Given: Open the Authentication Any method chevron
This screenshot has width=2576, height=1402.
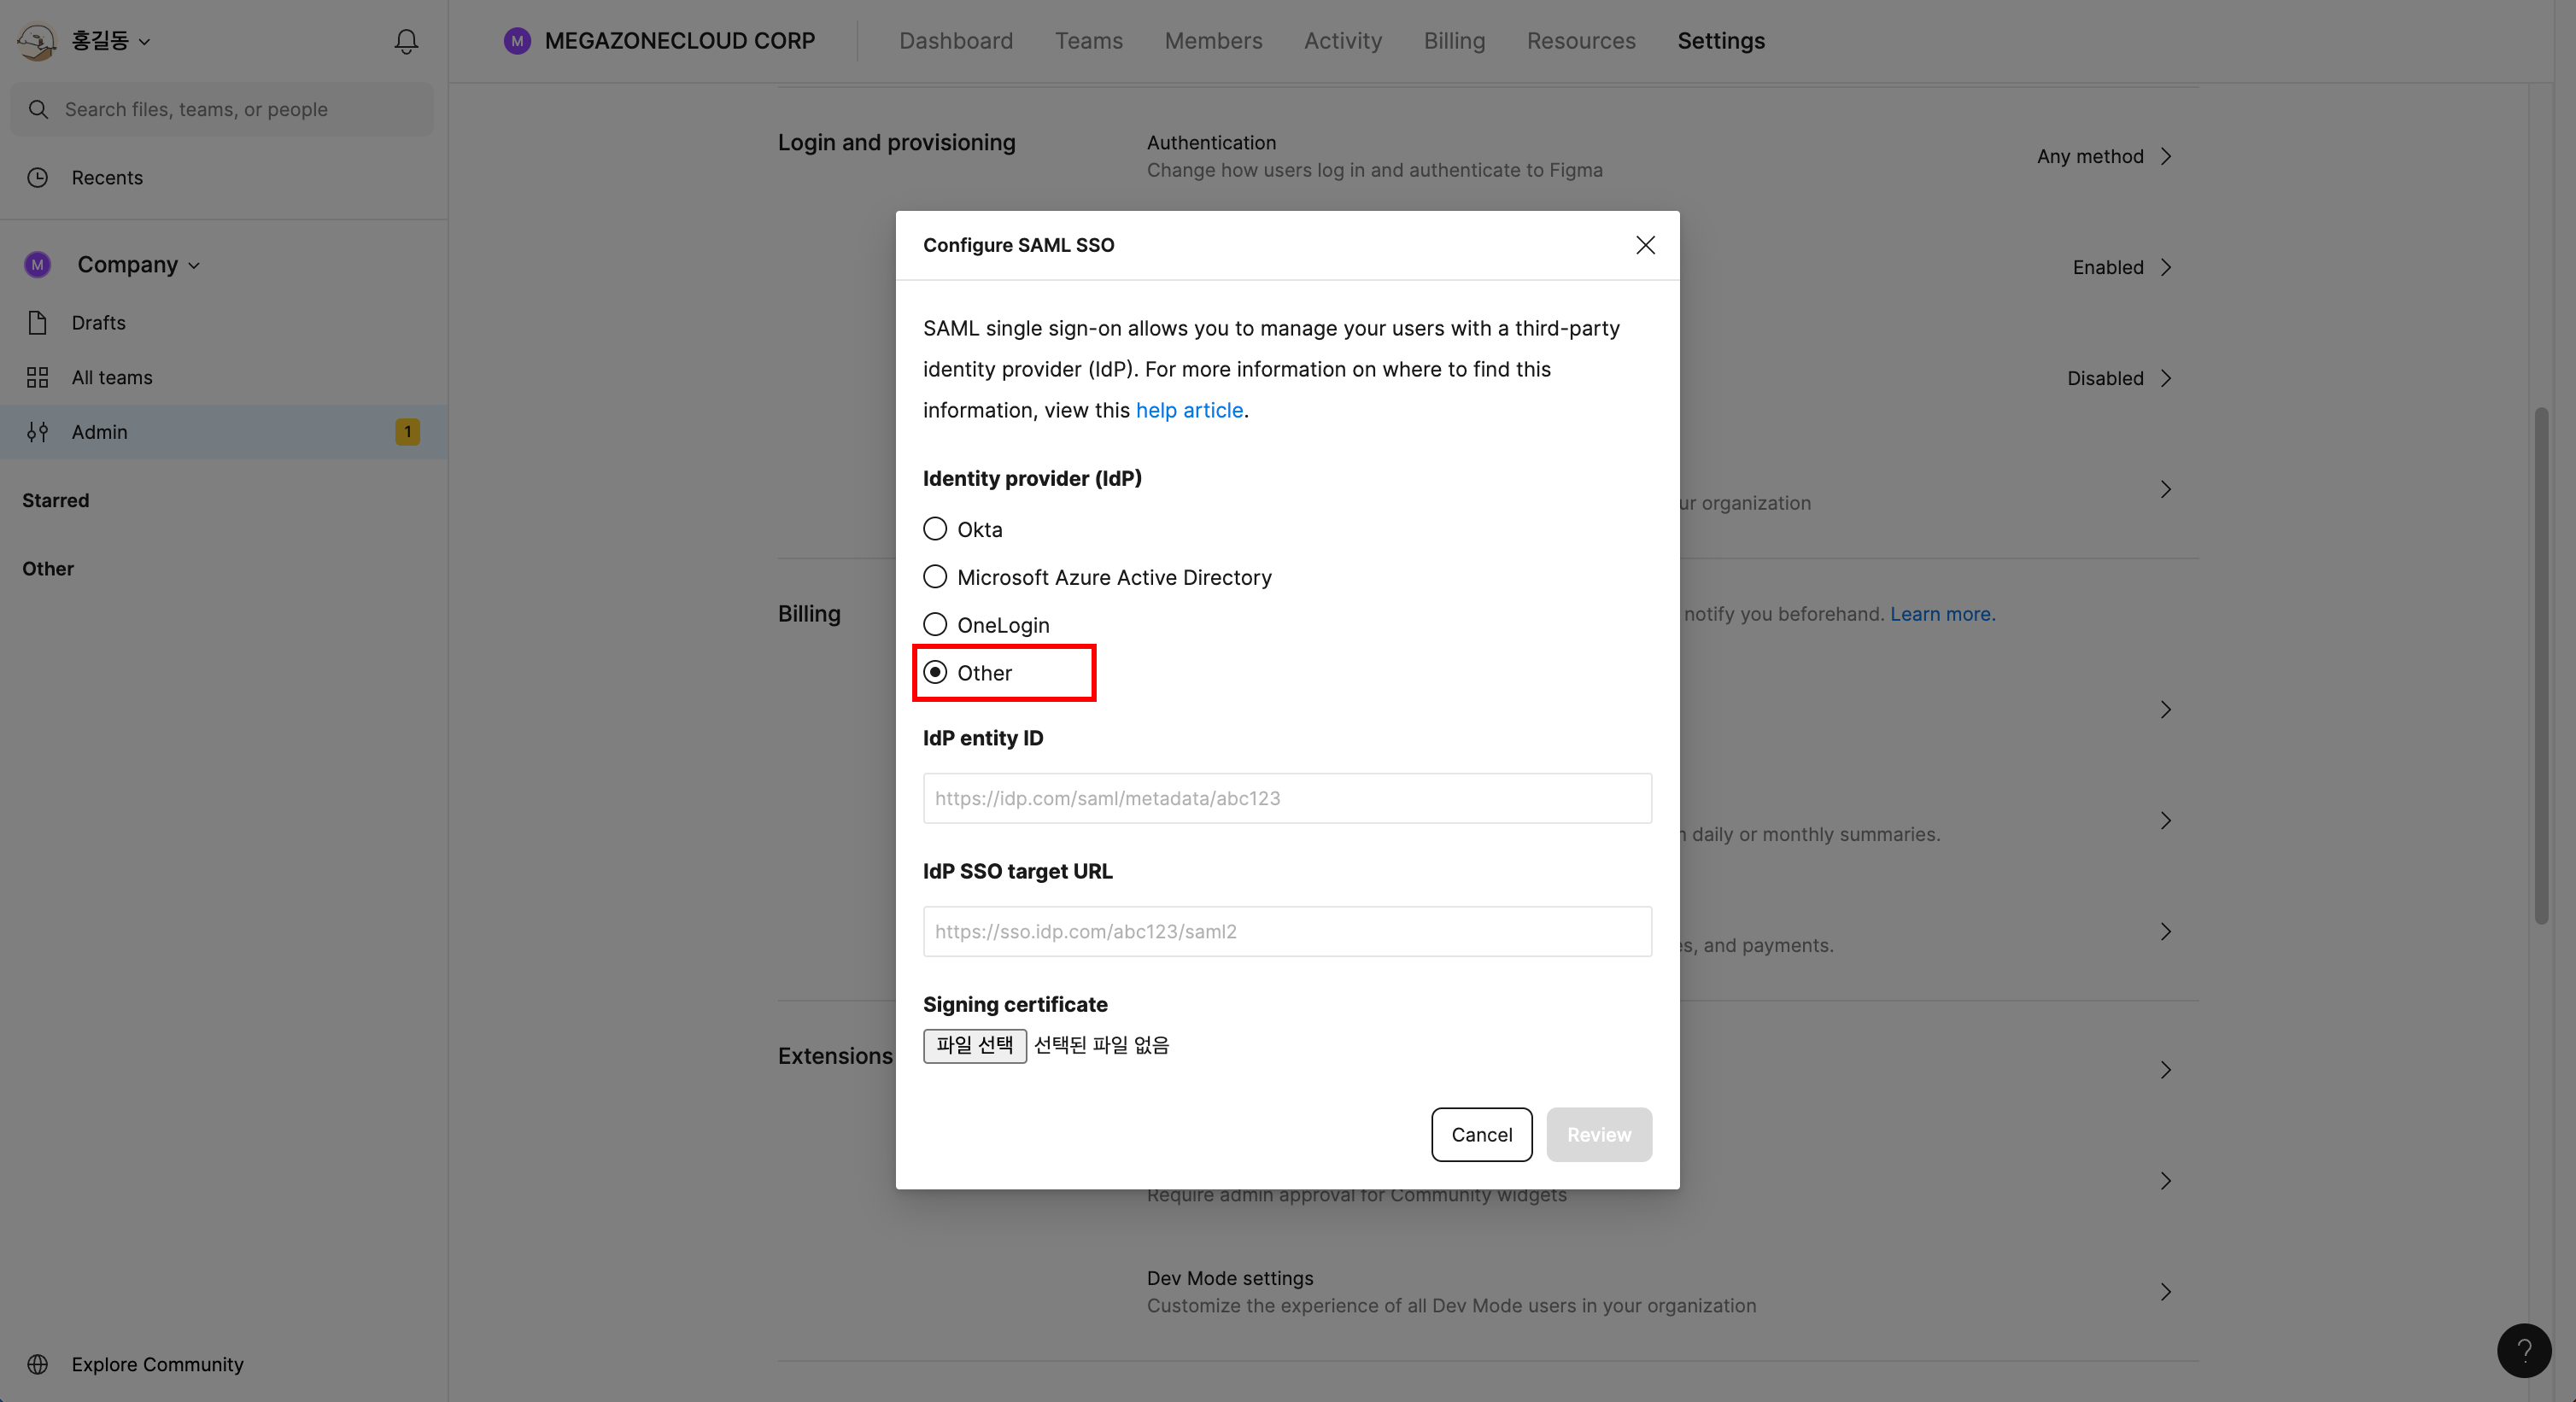Looking at the screenshot, I should coord(2166,156).
